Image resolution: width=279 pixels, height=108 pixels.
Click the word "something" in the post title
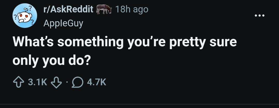point(90,42)
